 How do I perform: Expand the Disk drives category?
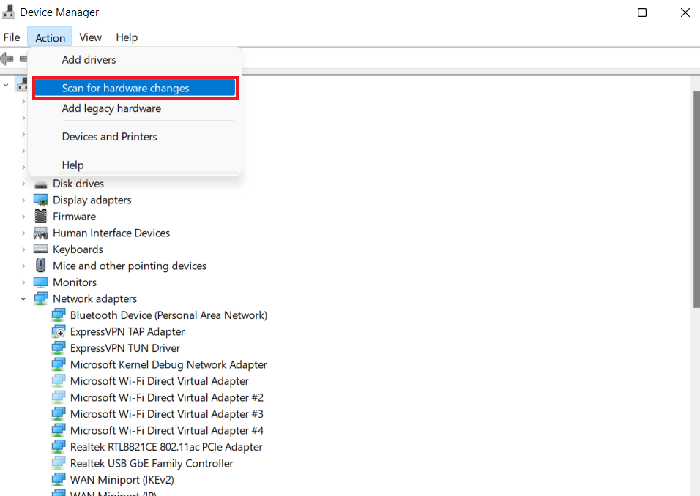[x=23, y=183]
